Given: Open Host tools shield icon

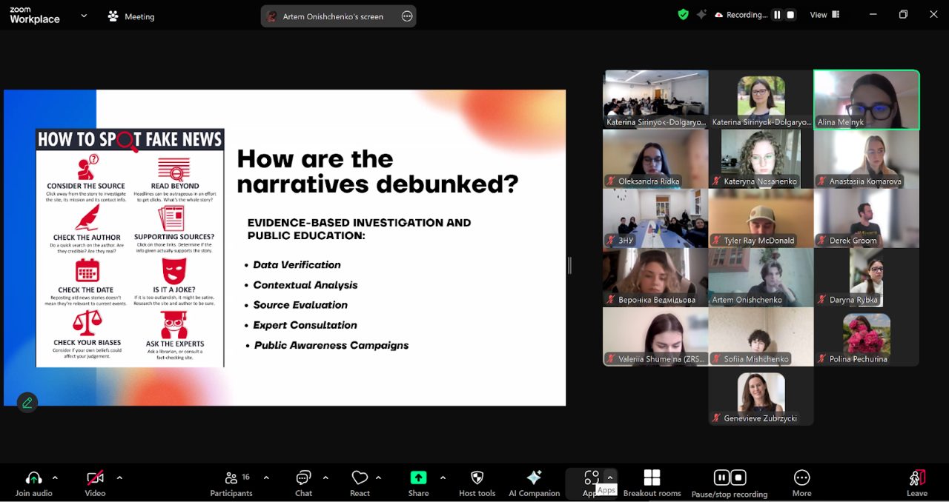Looking at the screenshot, I should point(477,478).
